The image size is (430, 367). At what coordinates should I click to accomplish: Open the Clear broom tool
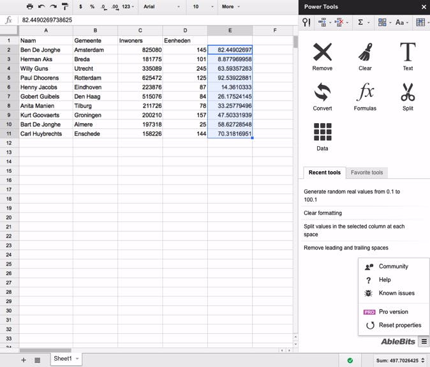pyautogui.click(x=365, y=57)
